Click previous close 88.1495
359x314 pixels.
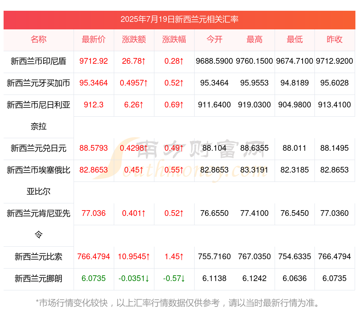tap(335, 148)
